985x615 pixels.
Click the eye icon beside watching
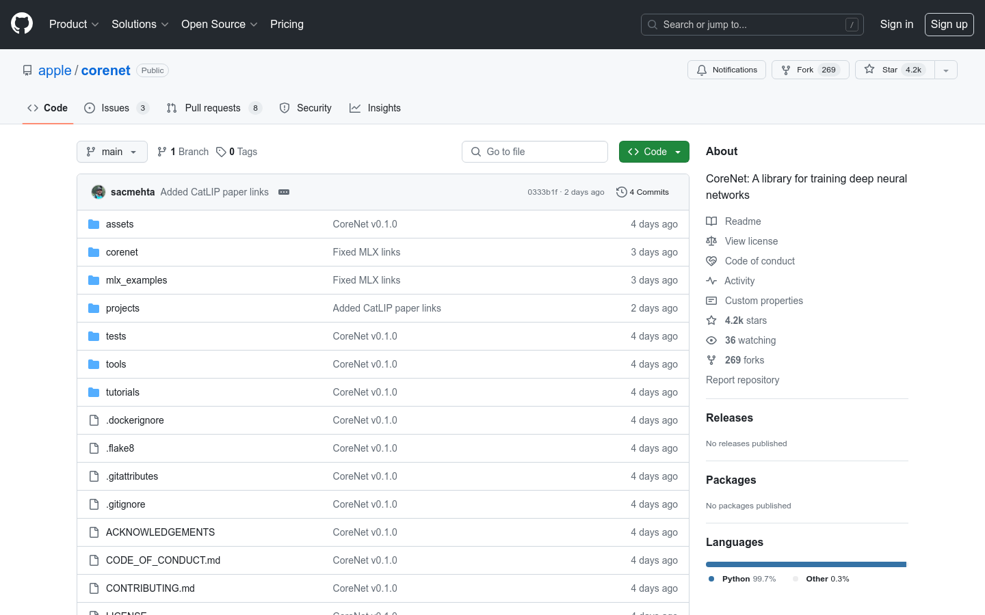[x=711, y=340]
